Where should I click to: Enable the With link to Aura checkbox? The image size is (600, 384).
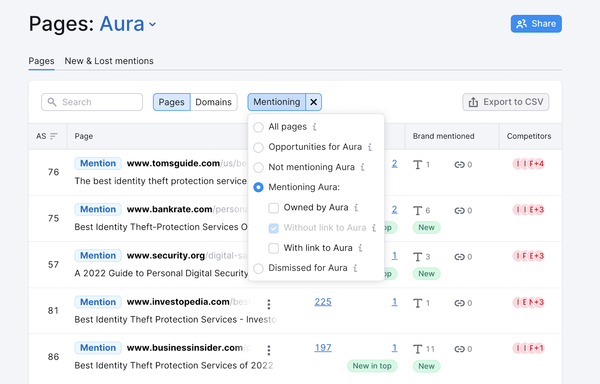click(274, 248)
